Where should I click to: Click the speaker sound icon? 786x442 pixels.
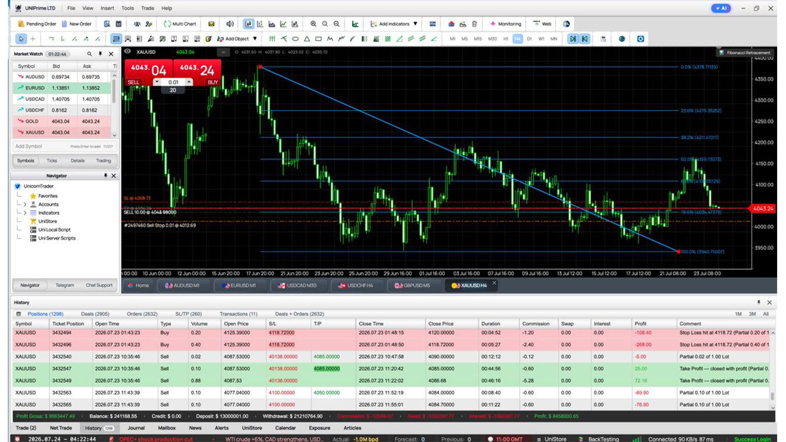(229, 24)
